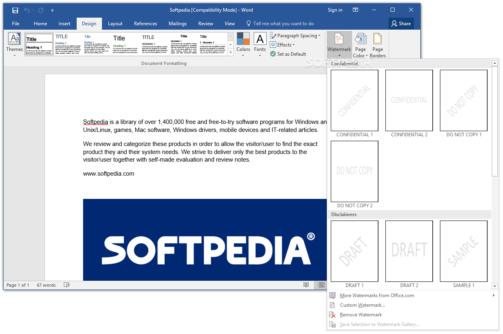Click the Colors dropdown arrow
Viewport: 503px width, 334px height.
coord(243,56)
